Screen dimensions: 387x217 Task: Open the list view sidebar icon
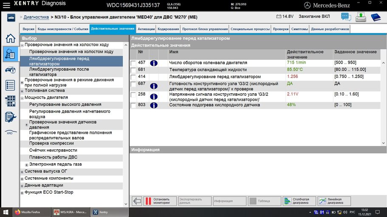(x=10, y=86)
